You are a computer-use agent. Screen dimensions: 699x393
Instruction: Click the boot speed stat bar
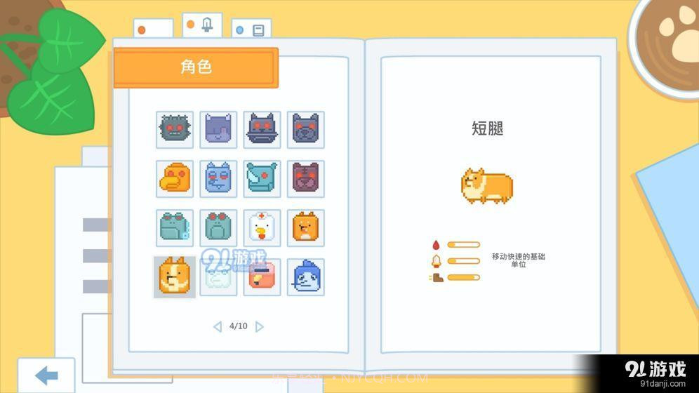(x=462, y=277)
